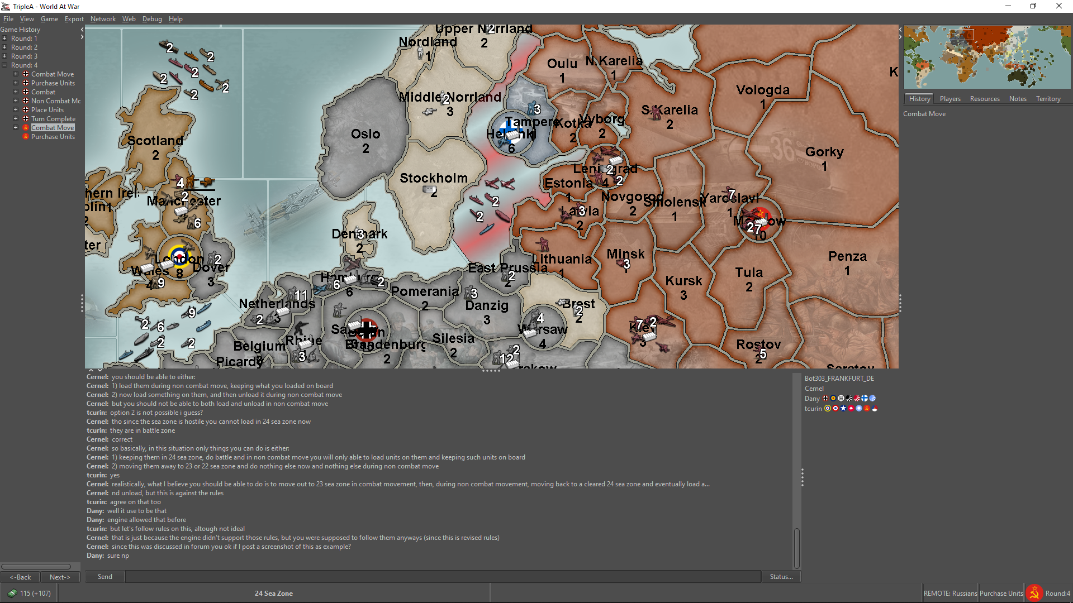1073x603 pixels.
Task: Click German flag icon beside first Combat Move
Action: click(x=26, y=74)
